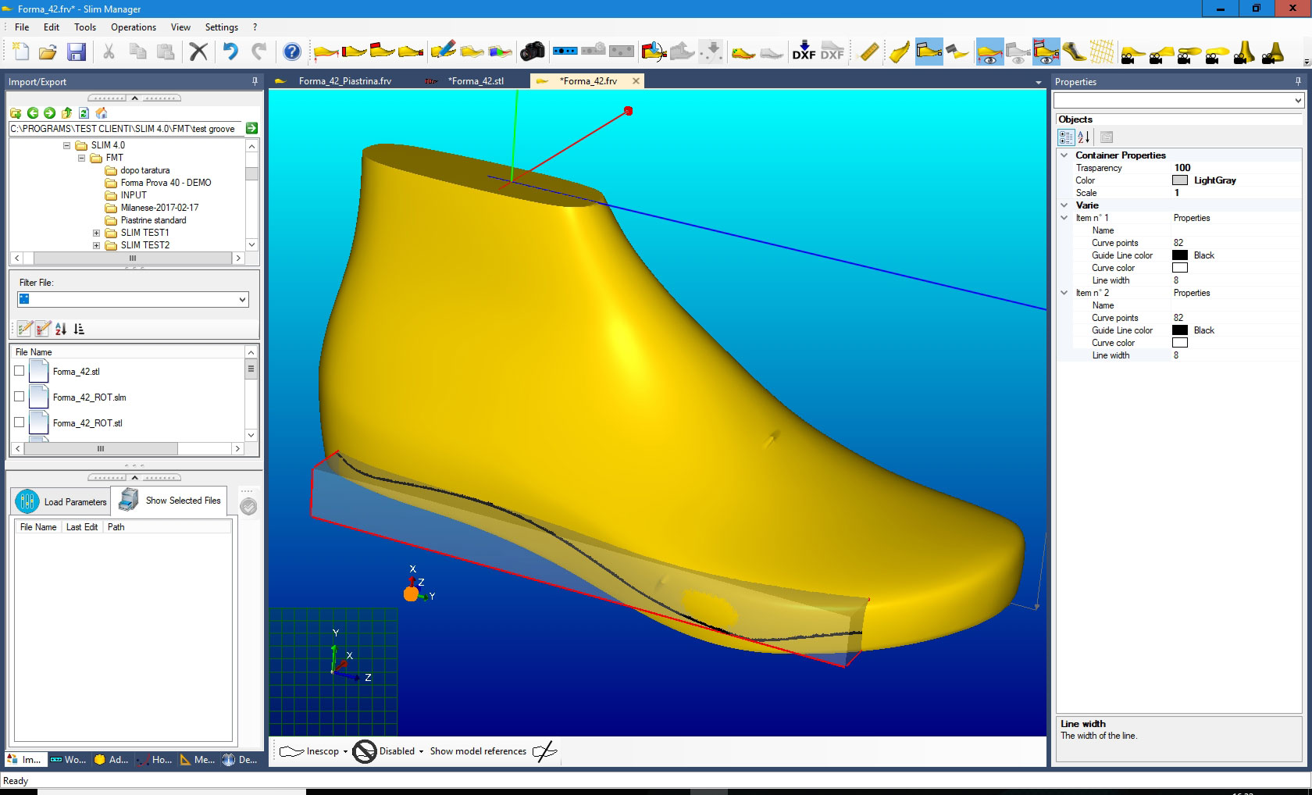Enable the Forma_42_ROT.stl checkbox
1312x795 pixels.
(20, 422)
